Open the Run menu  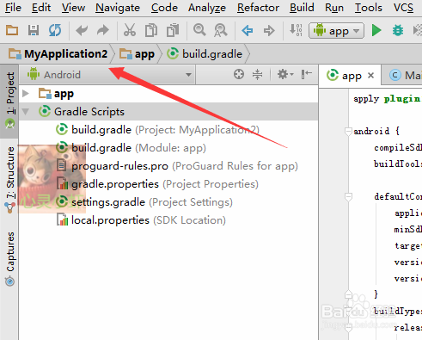[x=334, y=8]
